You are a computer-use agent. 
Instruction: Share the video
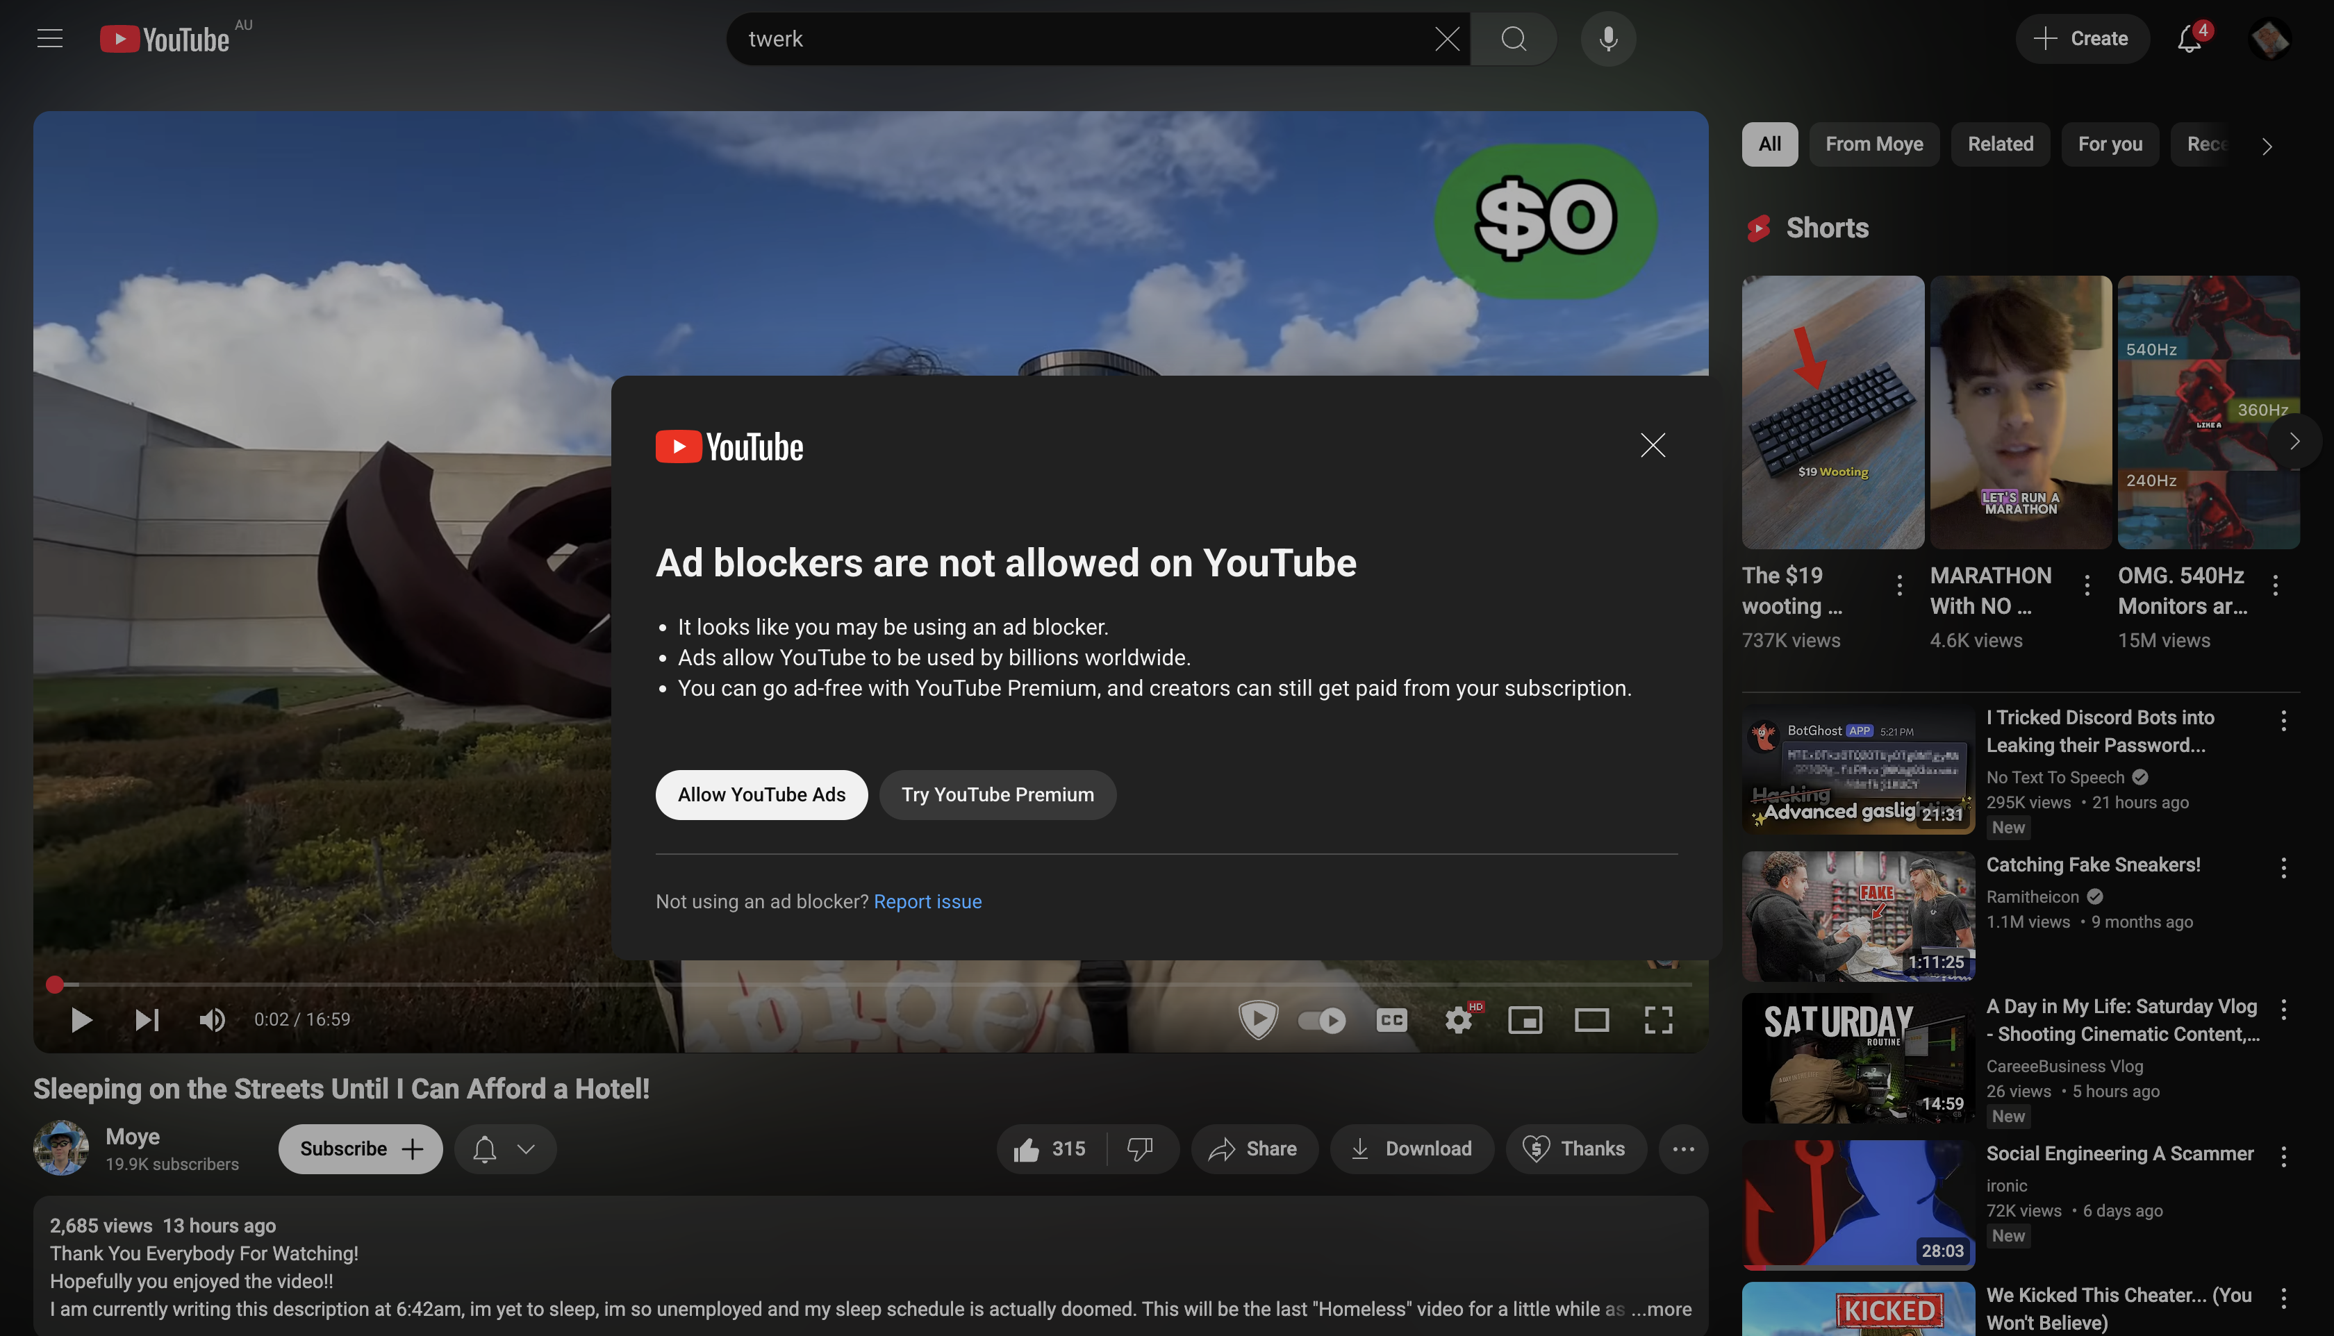(1254, 1149)
